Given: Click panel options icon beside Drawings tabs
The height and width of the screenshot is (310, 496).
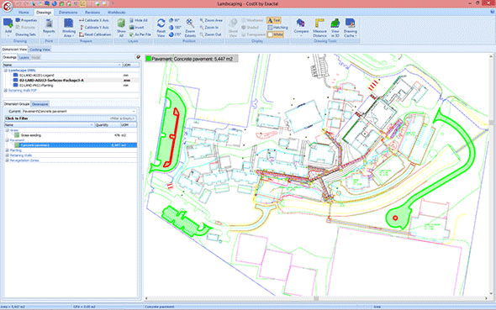Looking at the screenshot, I should pos(138,57).
